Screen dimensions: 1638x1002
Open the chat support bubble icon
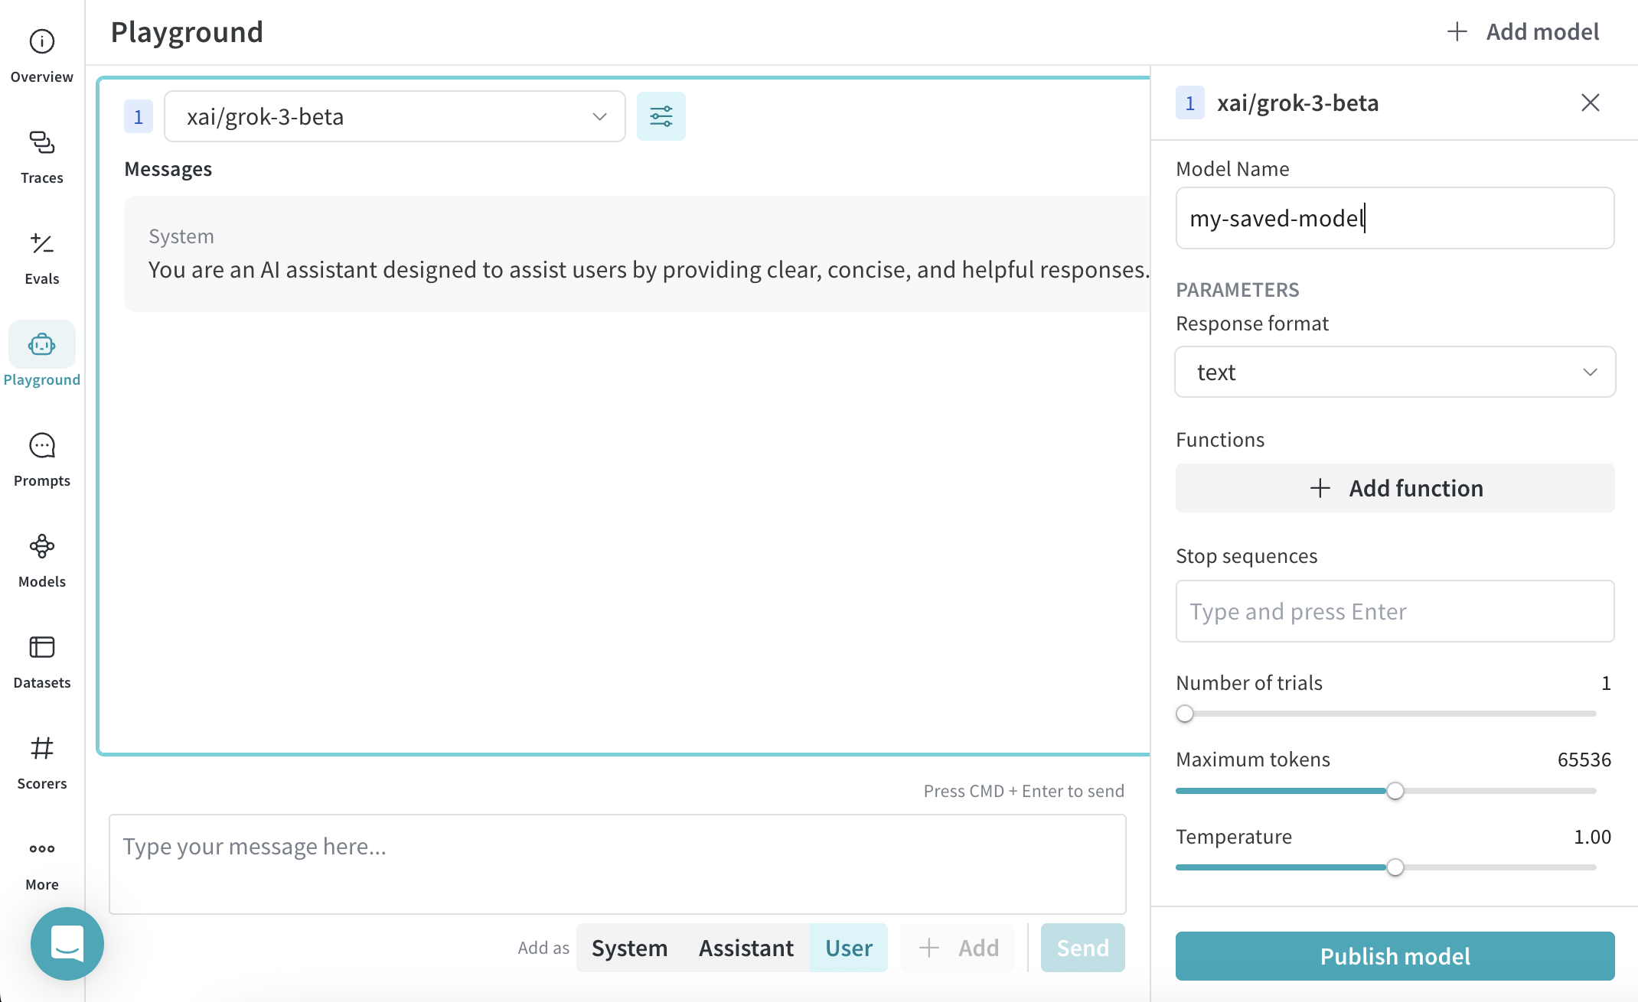(67, 943)
